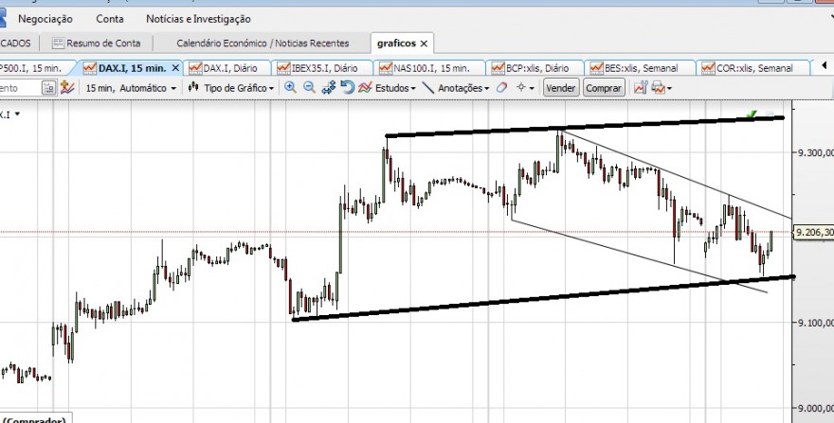Select the Anotações line drawing icon
Screen dimensions: 834x423
click(428, 88)
